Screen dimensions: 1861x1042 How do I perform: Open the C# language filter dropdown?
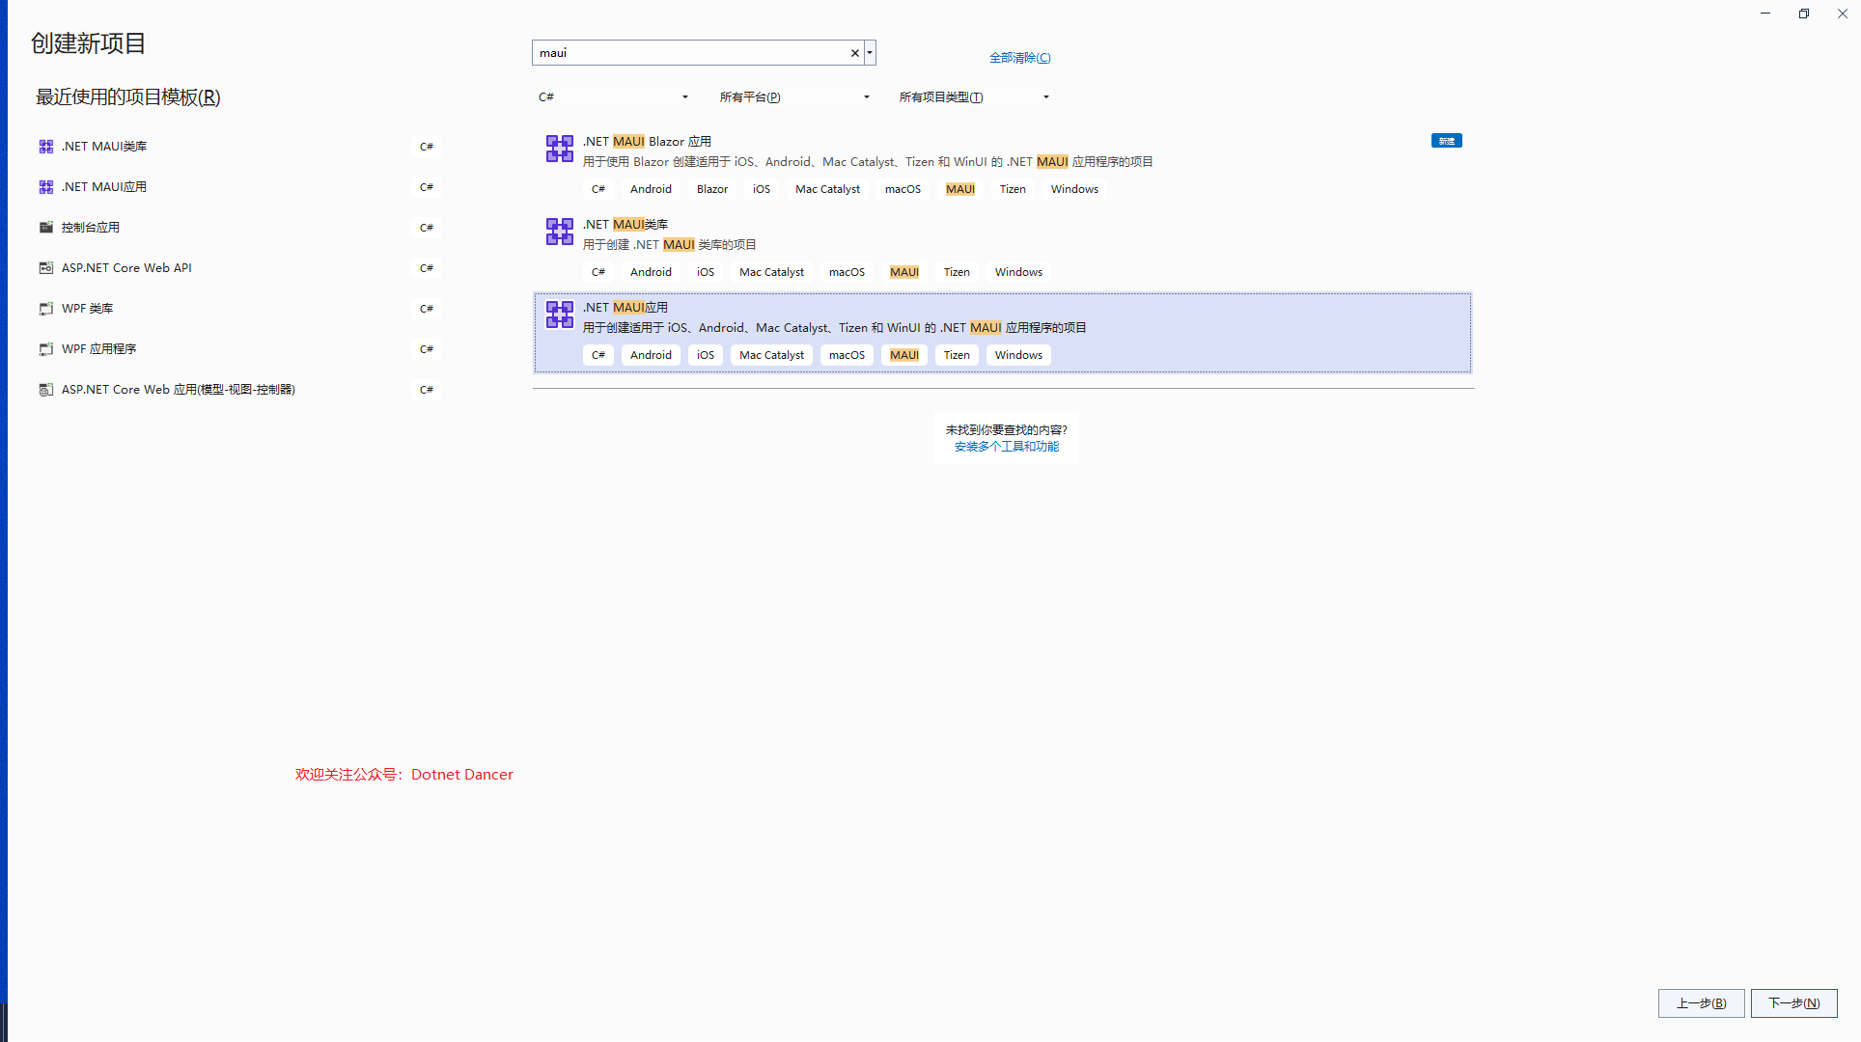point(613,97)
